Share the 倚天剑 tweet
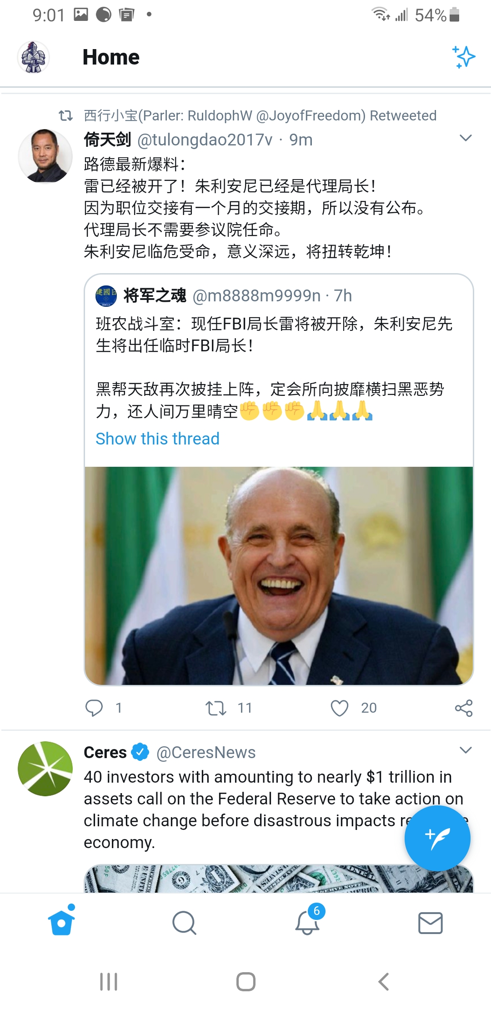 pos(464,708)
